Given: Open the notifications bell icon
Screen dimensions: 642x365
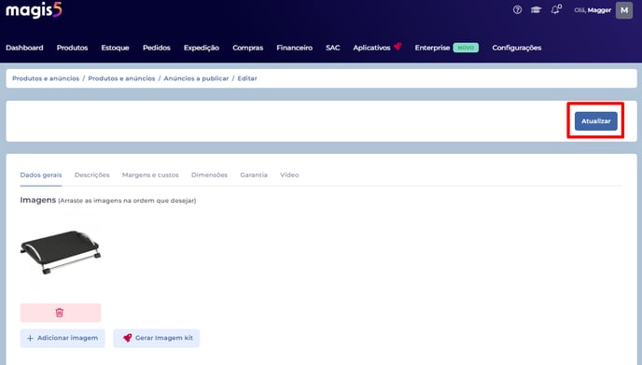Looking at the screenshot, I should point(555,9).
